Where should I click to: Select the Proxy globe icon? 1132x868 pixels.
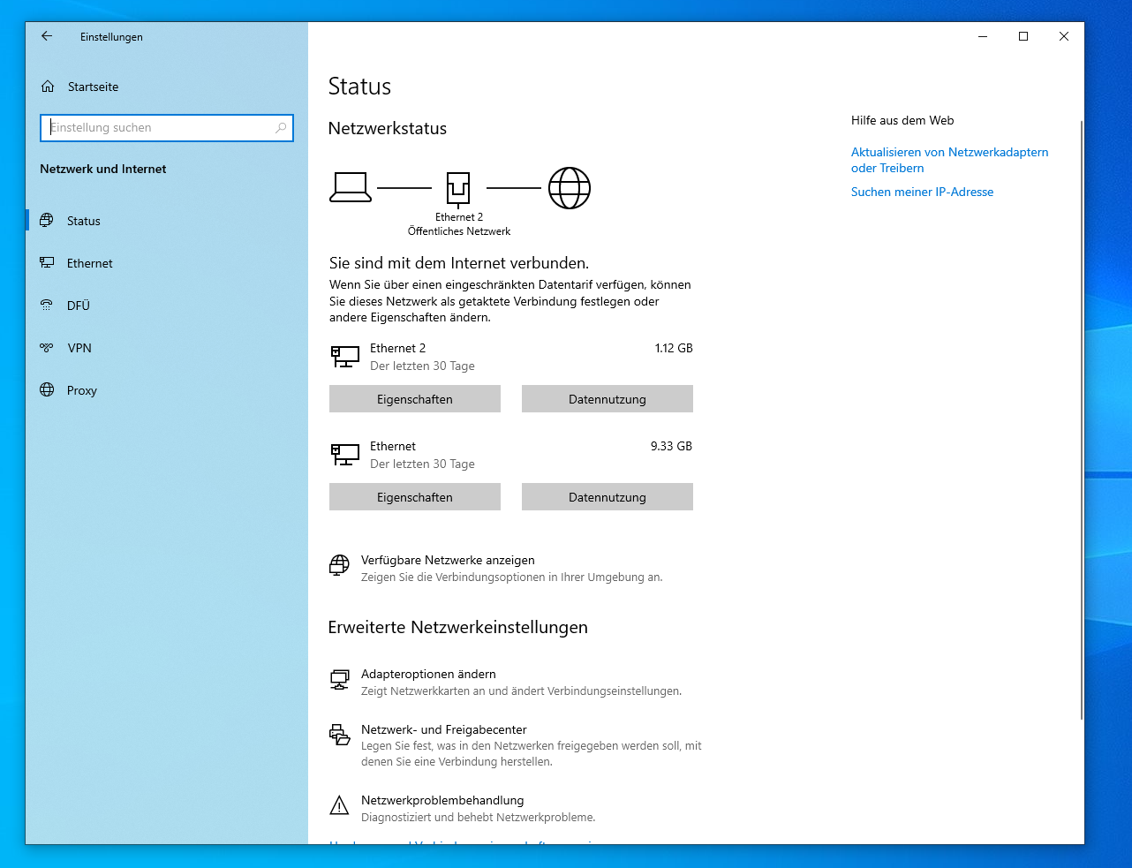click(47, 389)
